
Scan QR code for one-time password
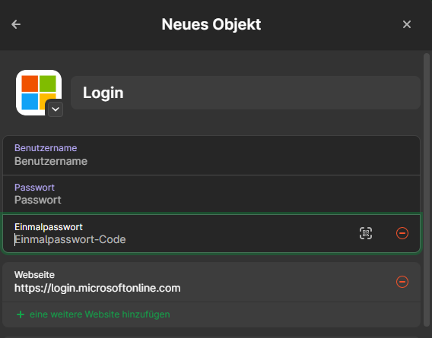click(366, 233)
